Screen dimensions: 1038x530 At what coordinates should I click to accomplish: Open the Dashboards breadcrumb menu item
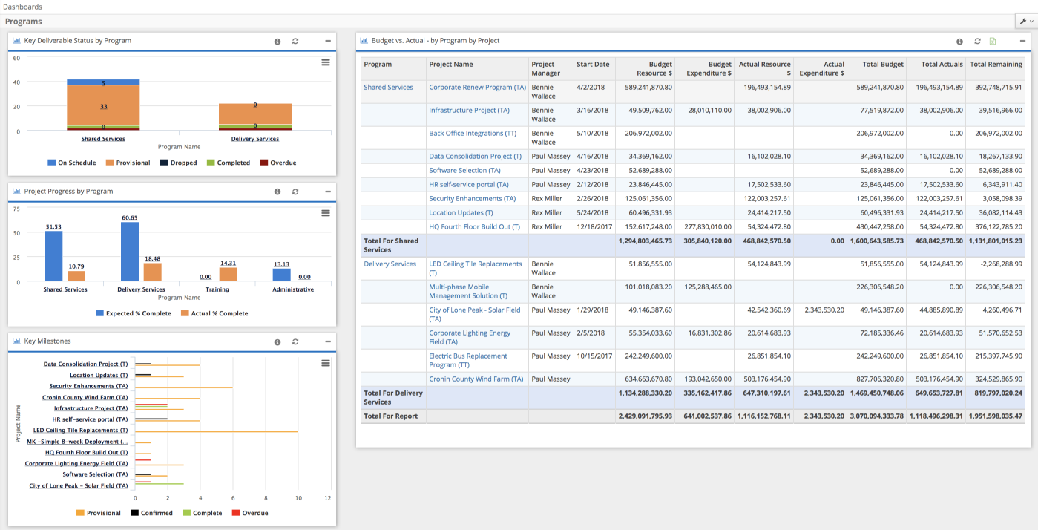[x=23, y=7]
